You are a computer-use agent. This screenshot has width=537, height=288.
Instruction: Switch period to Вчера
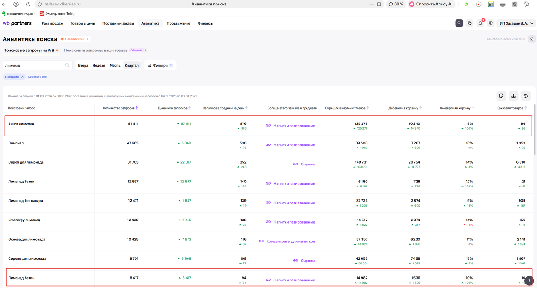(83, 65)
